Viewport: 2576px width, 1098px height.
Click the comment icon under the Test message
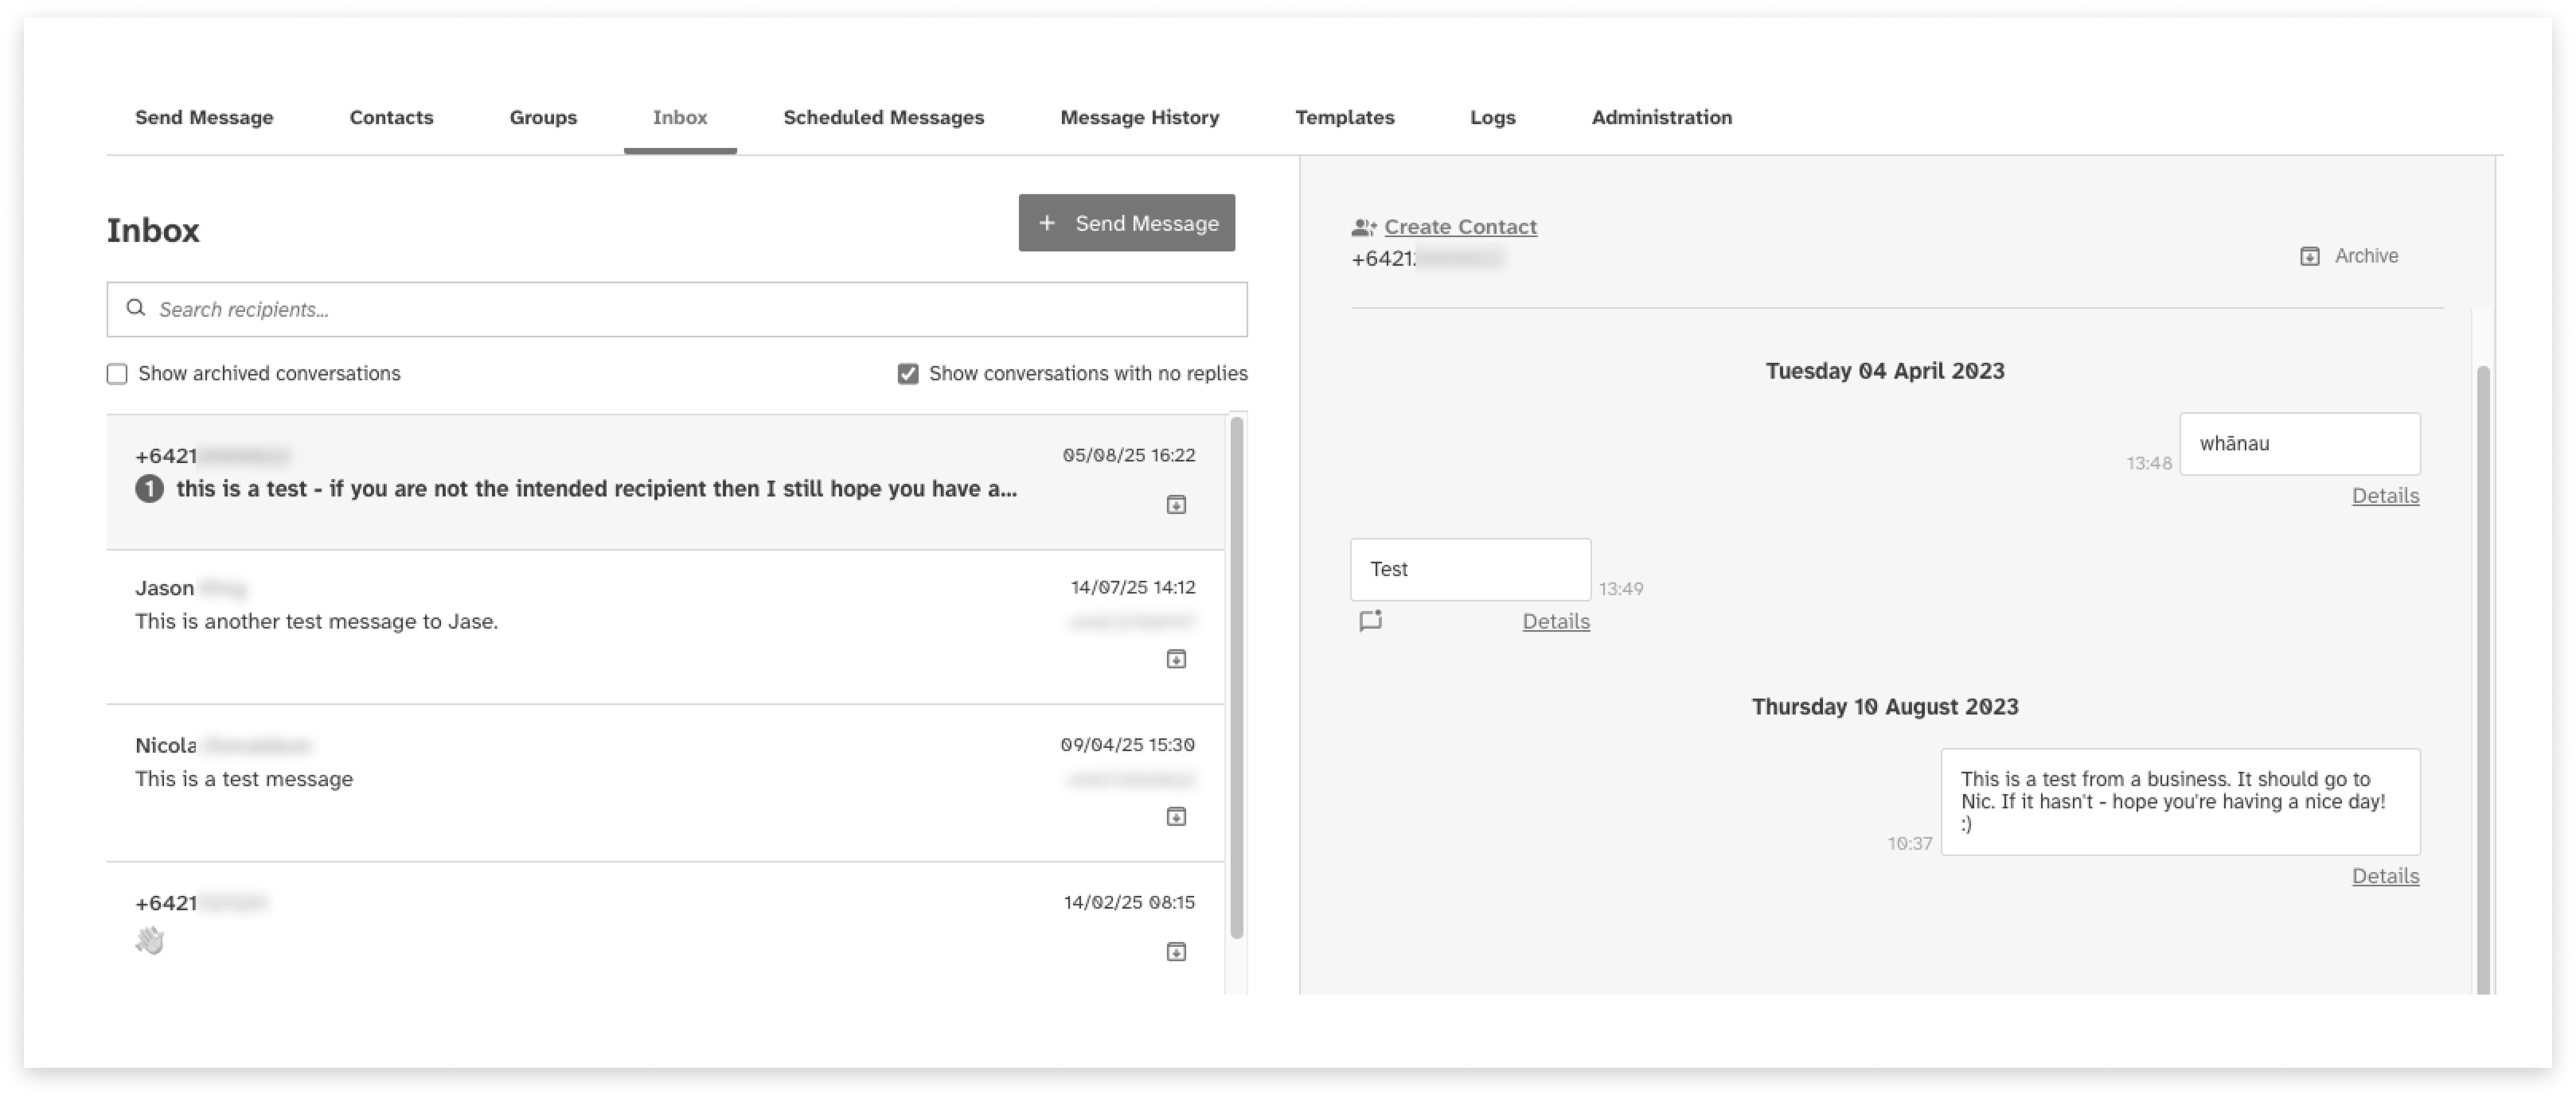coord(1371,621)
